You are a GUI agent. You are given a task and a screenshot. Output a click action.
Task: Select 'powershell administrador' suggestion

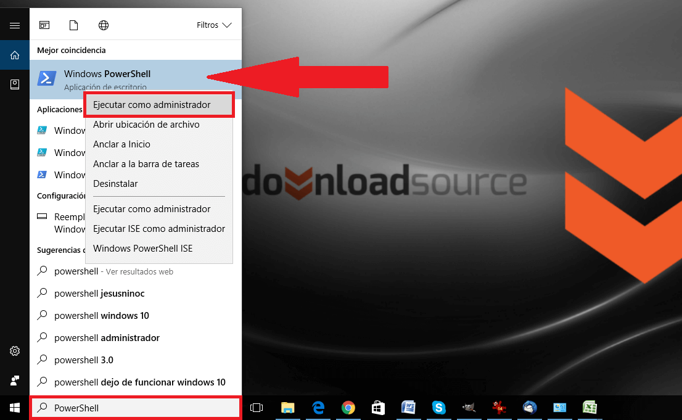(136, 338)
